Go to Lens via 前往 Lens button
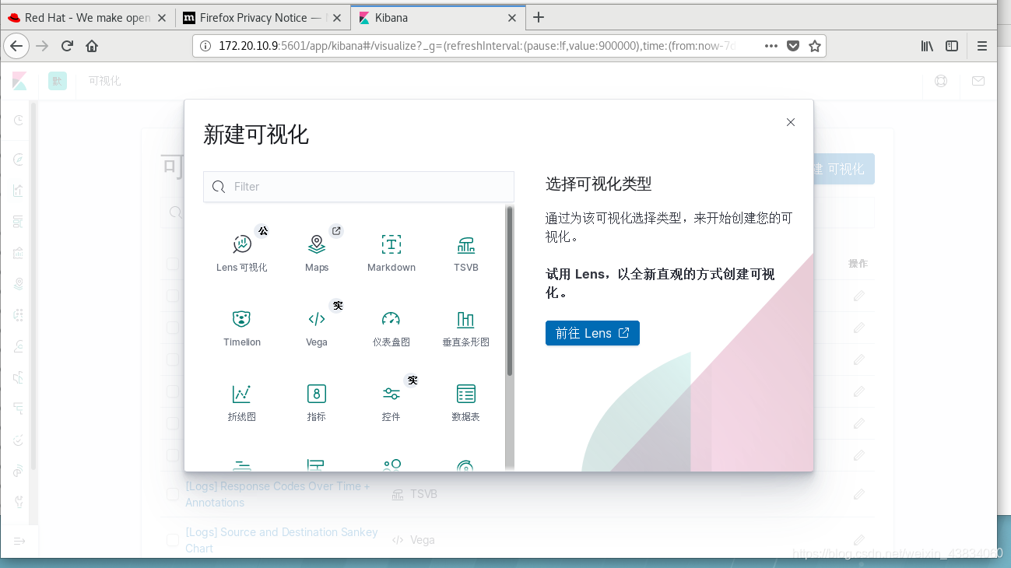Image resolution: width=1011 pixels, height=568 pixels. 592,333
